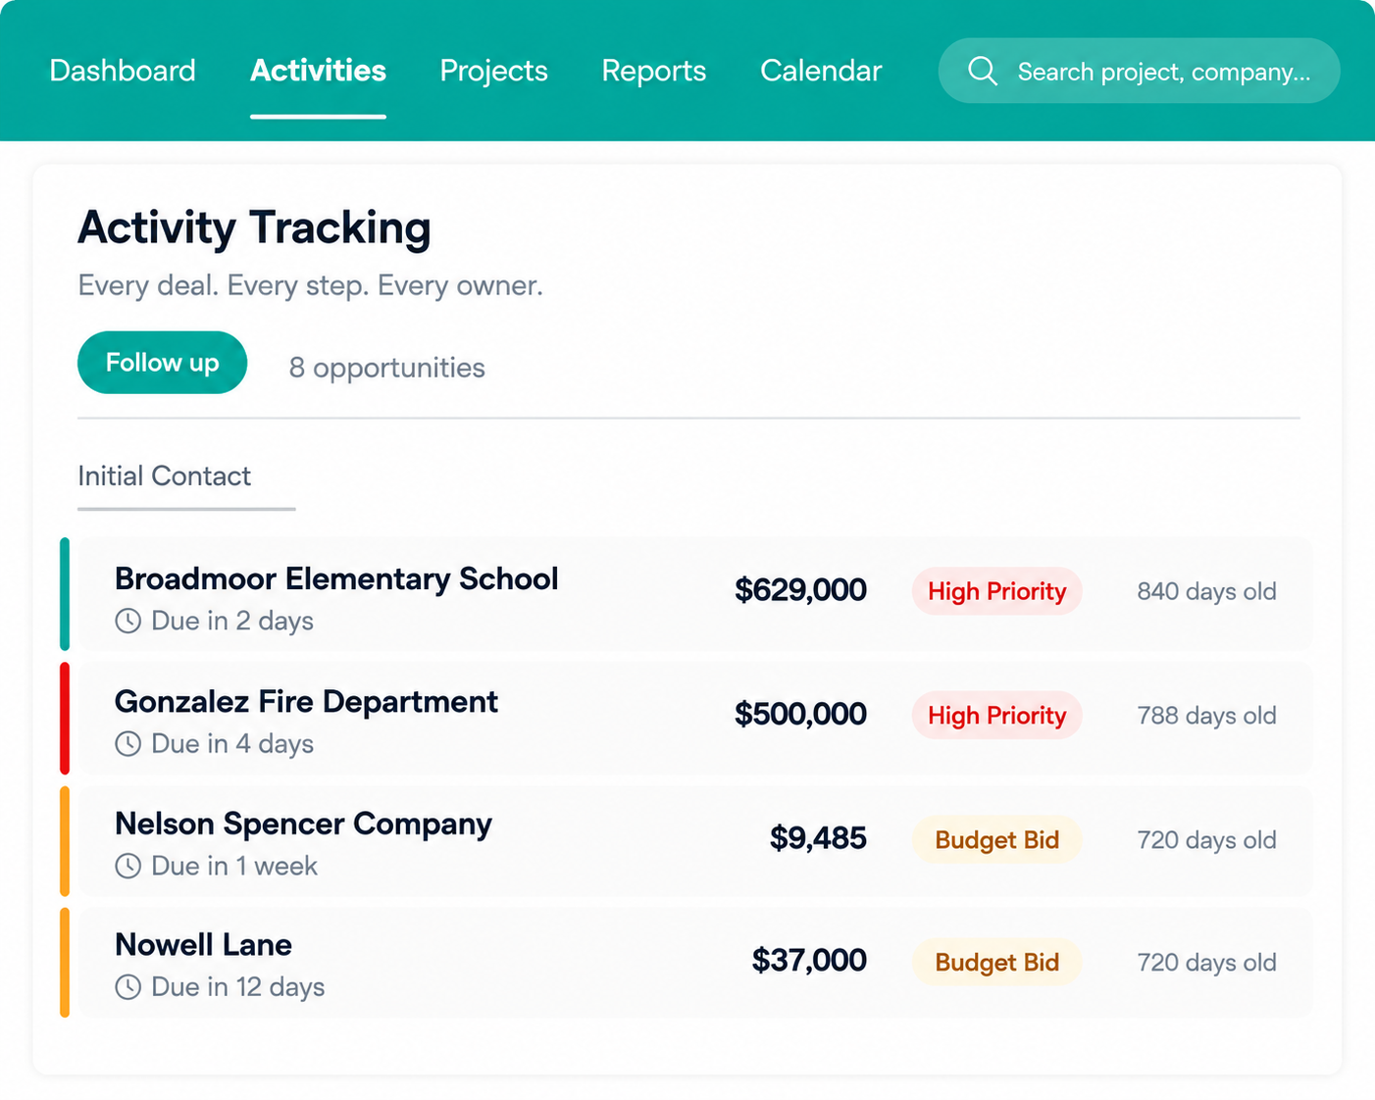Click the 8 opportunities count
1375x1100 pixels.
[x=387, y=368]
